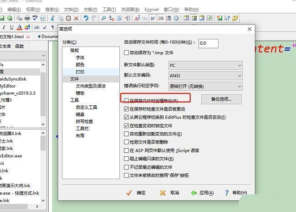Click the Paste clipboard icon
This screenshot has height=212, width=296.
click(68, 18)
